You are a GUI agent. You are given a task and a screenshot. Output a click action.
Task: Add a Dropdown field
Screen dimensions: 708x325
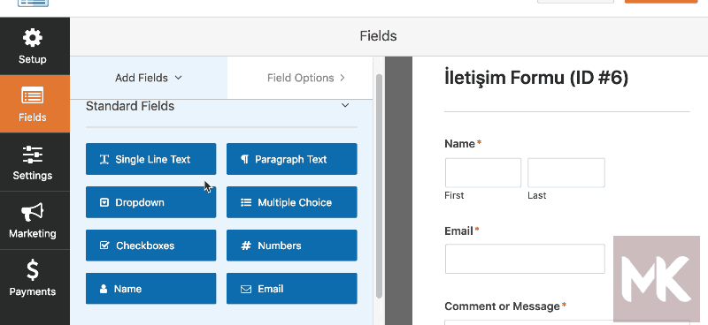coord(150,202)
